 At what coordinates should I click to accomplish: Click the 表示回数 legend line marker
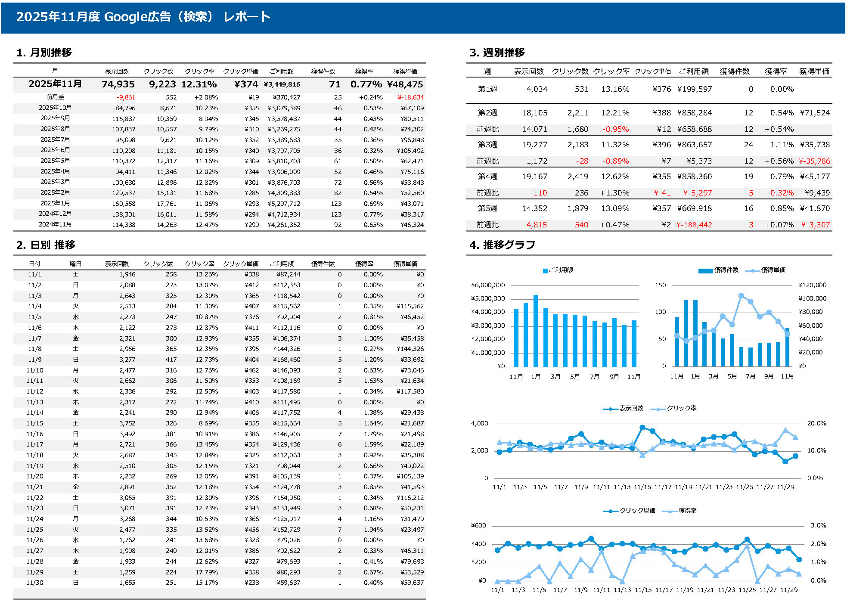point(611,409)
